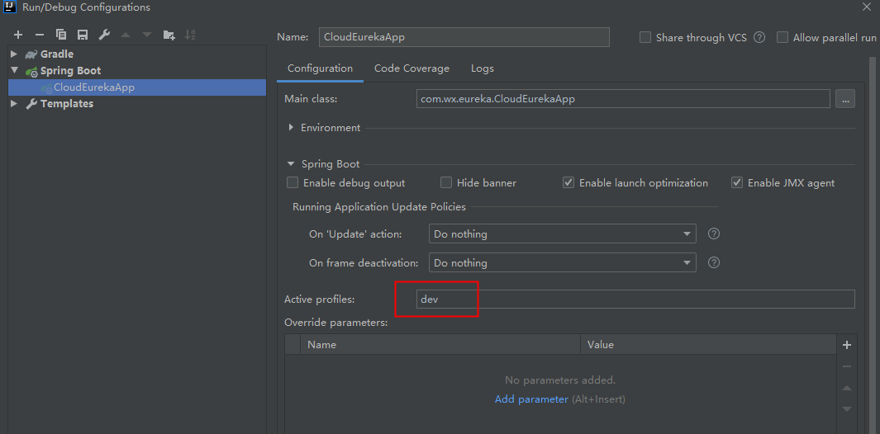Click in the Name input field
The width and height of the screenshot is (880, 434).
pyautogui.click(x=464, y=38)
